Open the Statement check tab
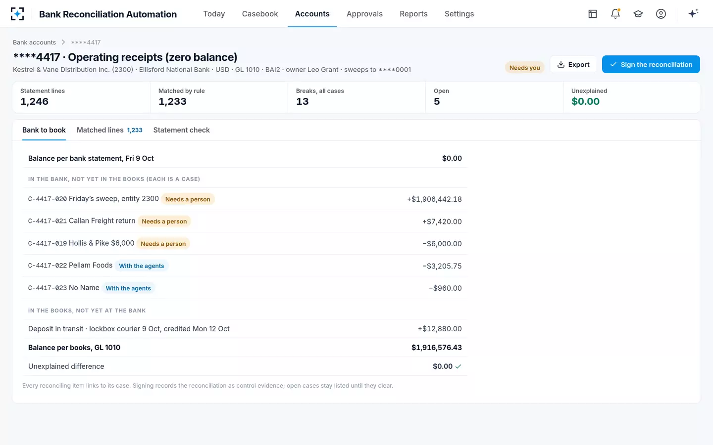The height and width of the screenshot is (445, 713). point(181,130)
